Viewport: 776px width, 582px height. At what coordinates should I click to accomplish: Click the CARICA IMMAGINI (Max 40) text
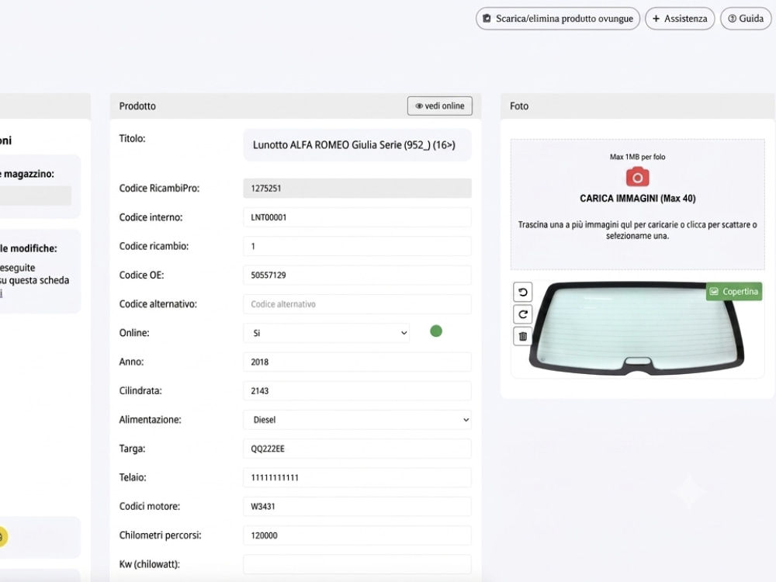coord(637,199)
